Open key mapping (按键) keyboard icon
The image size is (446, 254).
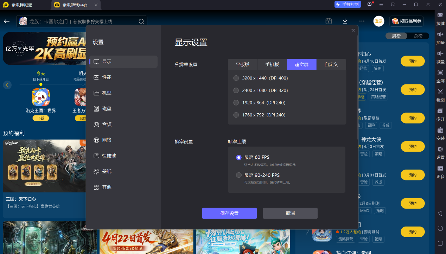point(440,15)
